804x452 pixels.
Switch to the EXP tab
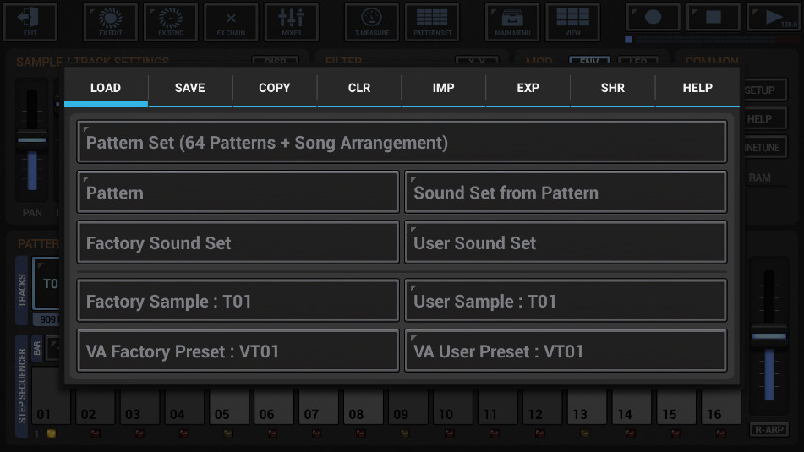pyautogui.click(x=528, y=88)
